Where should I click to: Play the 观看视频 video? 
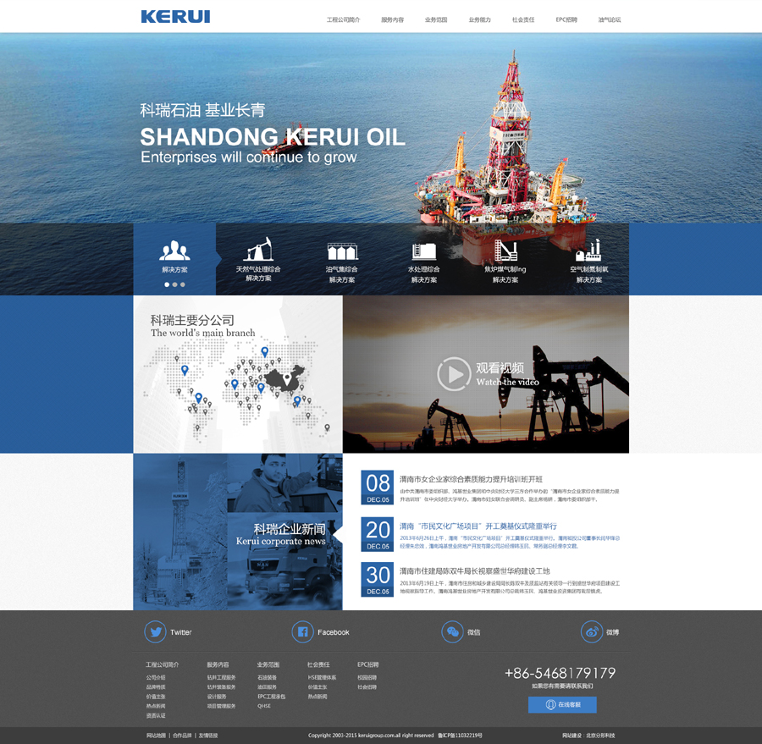click(x=454, y=374)
